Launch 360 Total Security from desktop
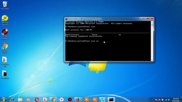 coord(5,20)
